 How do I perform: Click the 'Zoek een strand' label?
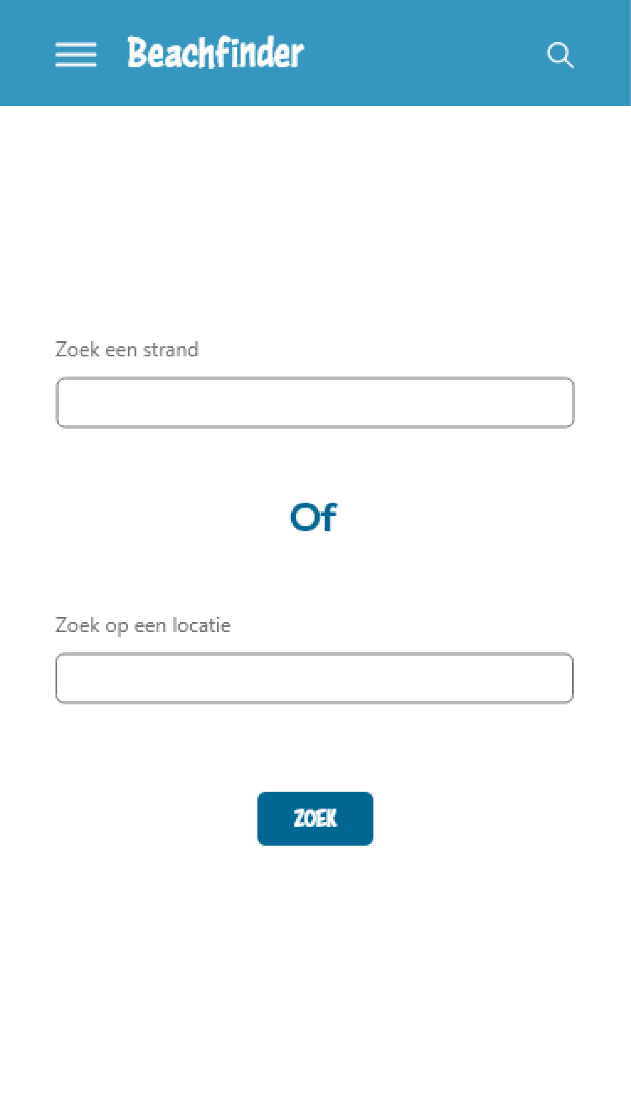tap(127, 350)
